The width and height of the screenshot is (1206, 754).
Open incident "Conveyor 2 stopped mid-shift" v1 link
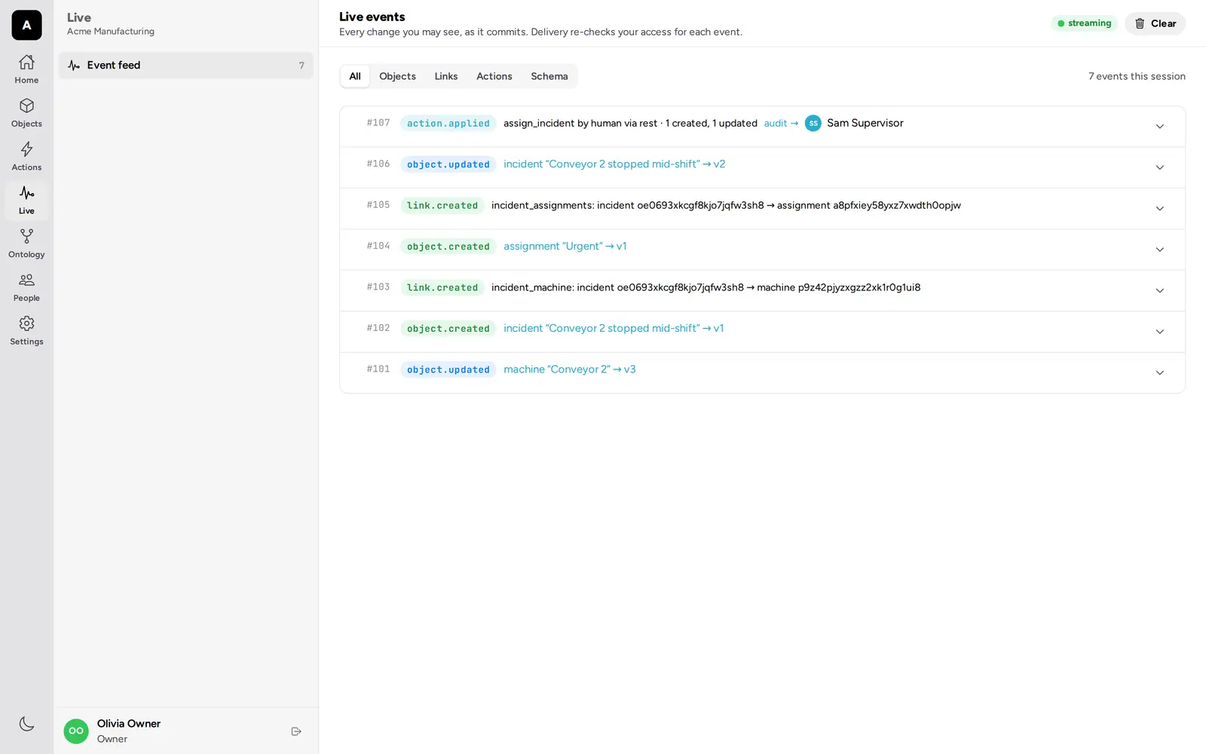tap(614, 328)
